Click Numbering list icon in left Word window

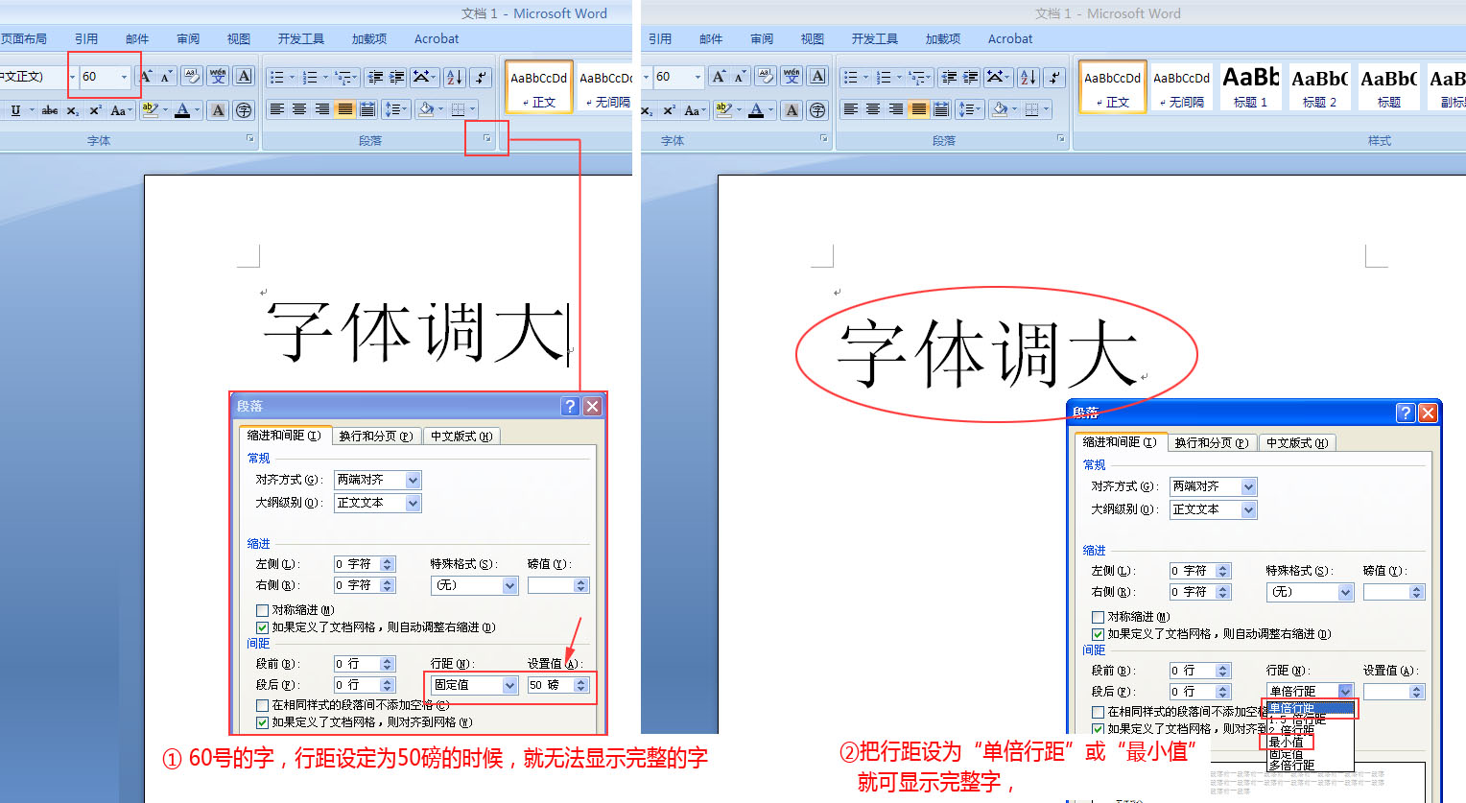(x=309, y=77)
